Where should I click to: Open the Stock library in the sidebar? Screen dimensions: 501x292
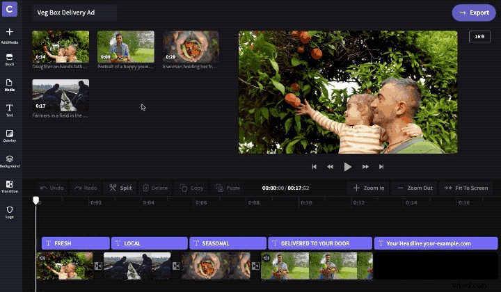(10, 60)
